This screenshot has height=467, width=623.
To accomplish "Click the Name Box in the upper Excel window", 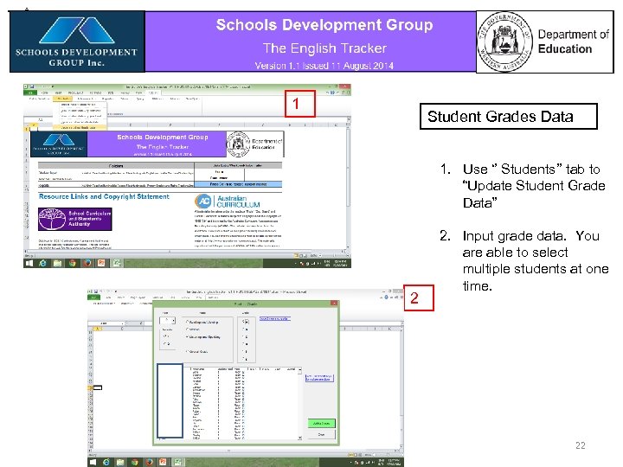I will [x=40, y=119].
